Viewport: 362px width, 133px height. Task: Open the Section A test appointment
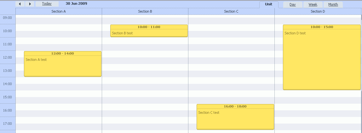(62, 66)
